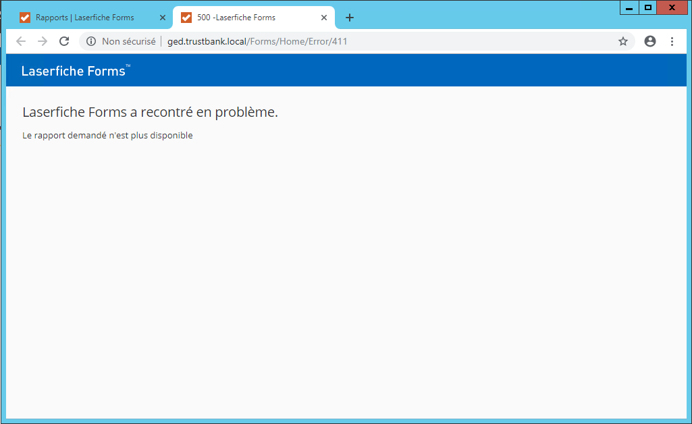Click the Laserfiche Forms header logo
692x424 pixels.
point(76,71)
